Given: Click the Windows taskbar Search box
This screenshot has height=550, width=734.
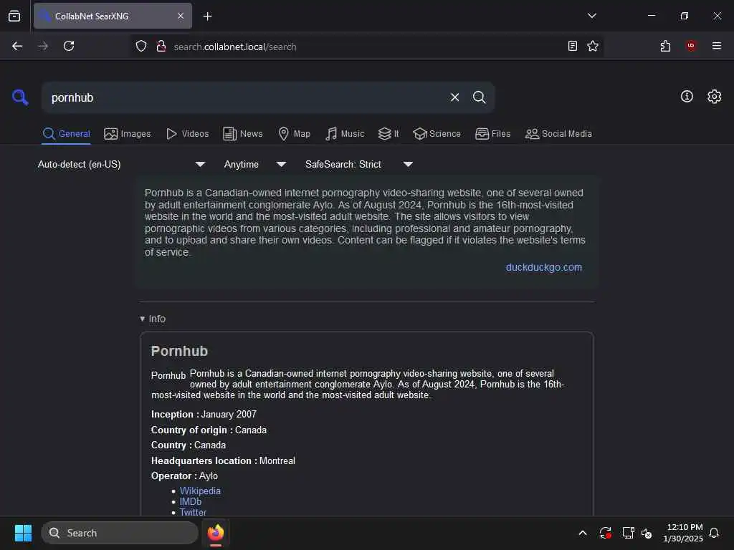Looking at the screenshot, I should 120,533.
